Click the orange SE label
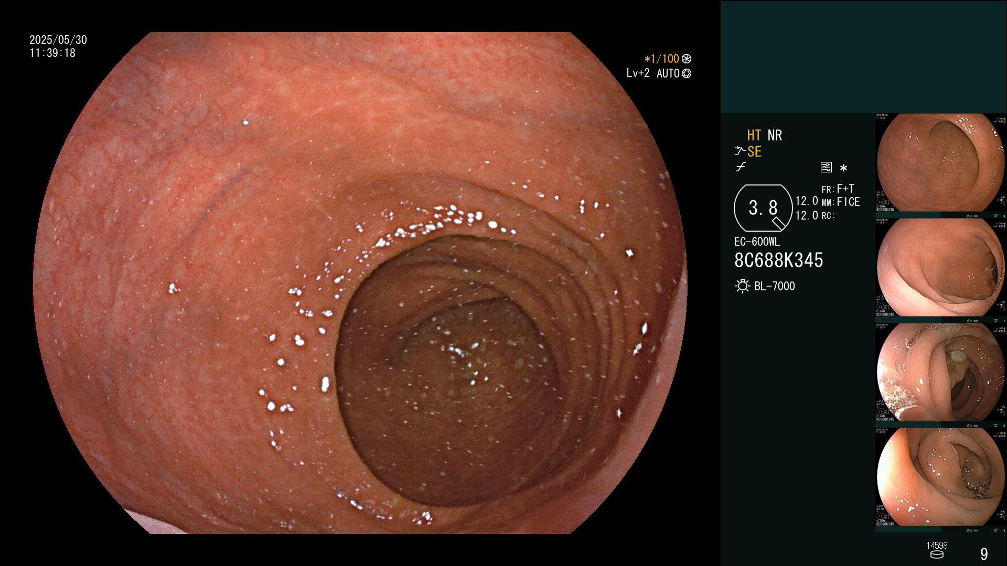This screenshot has width=1007, height=566. 754,152
